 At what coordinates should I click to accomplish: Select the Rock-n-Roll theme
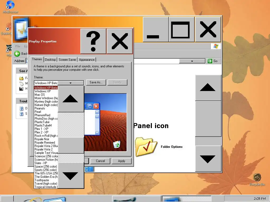pos(46,136)
